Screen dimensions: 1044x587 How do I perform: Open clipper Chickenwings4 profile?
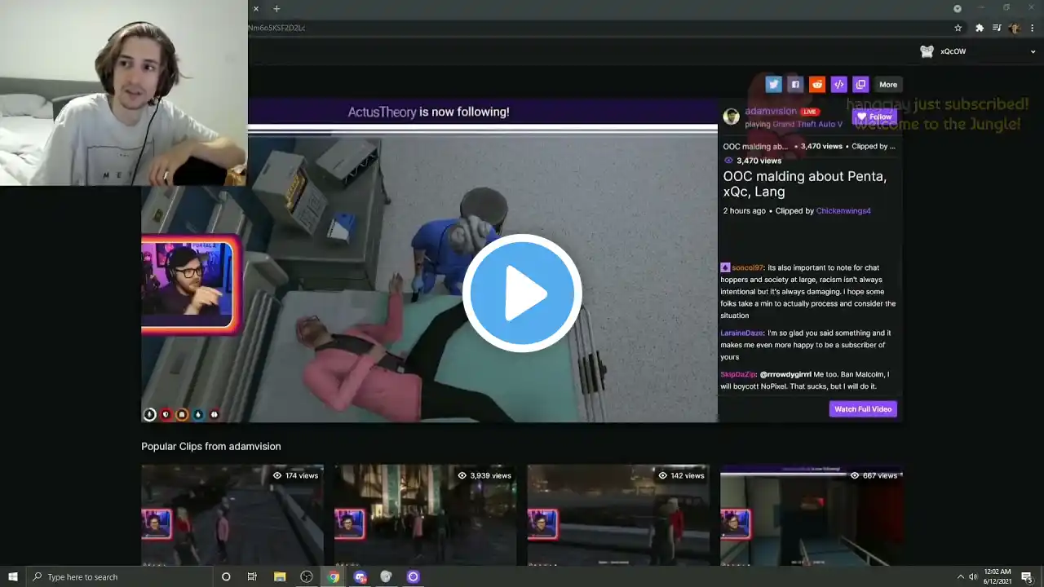(x=843, y=210)
